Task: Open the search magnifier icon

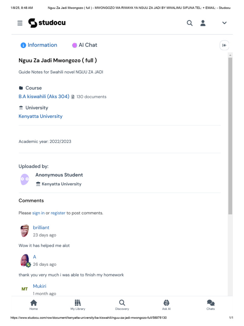Action: pos(190,23)
